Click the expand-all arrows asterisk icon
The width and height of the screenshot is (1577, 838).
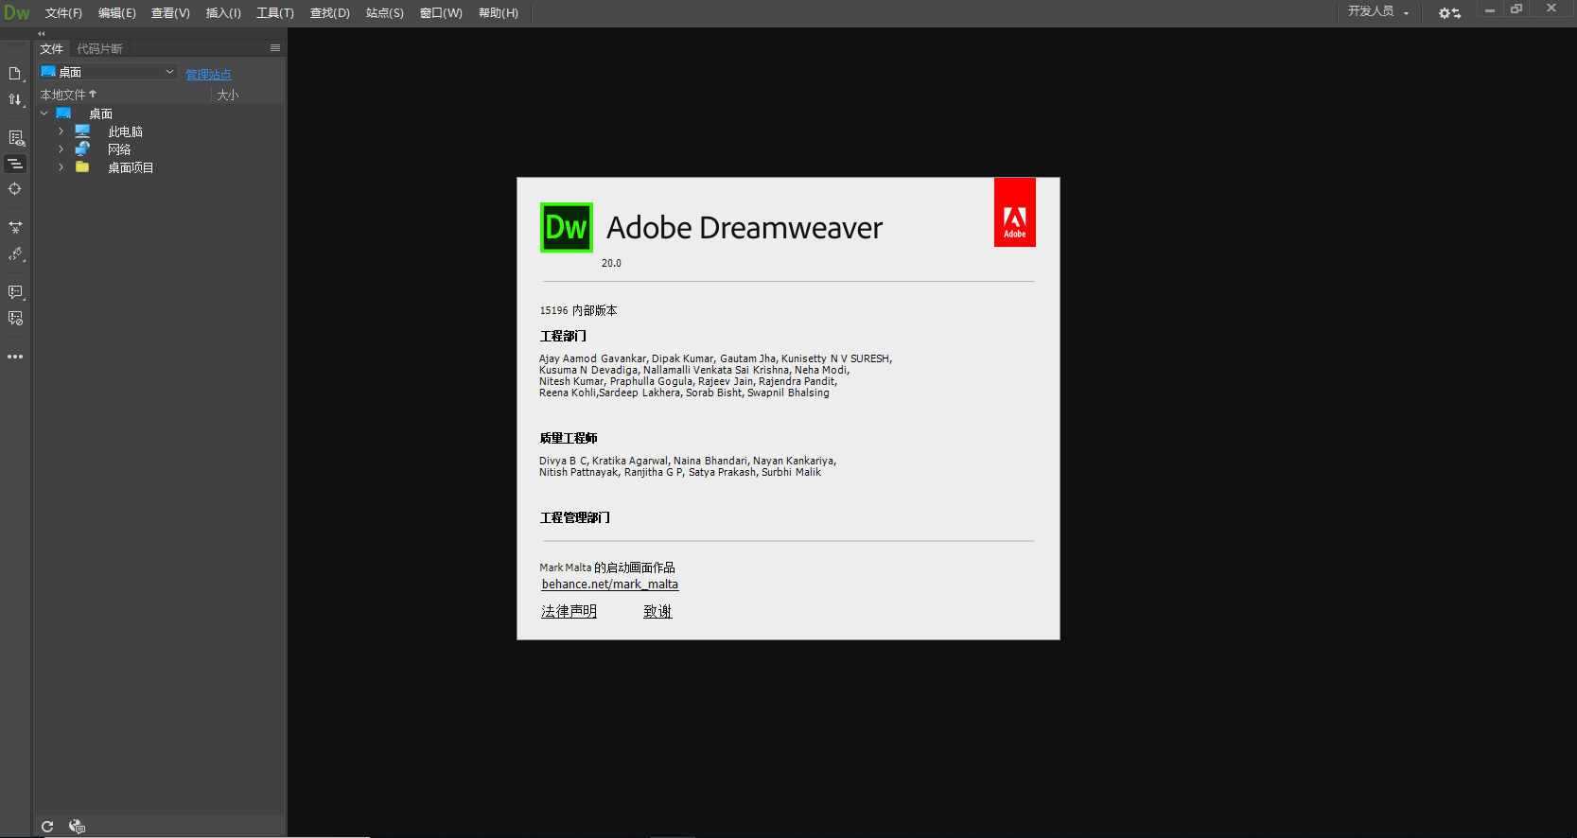coord(15,228)
